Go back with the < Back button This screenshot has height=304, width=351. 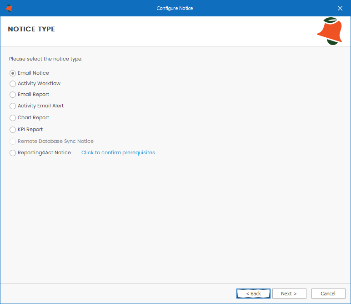tap(253, 294)
